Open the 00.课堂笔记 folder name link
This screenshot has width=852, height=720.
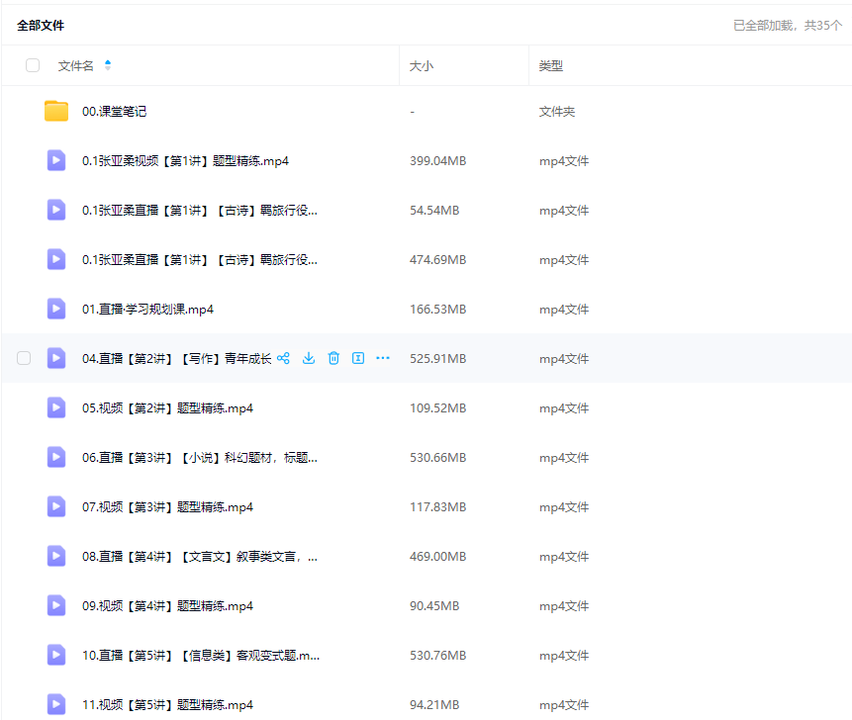114,112
